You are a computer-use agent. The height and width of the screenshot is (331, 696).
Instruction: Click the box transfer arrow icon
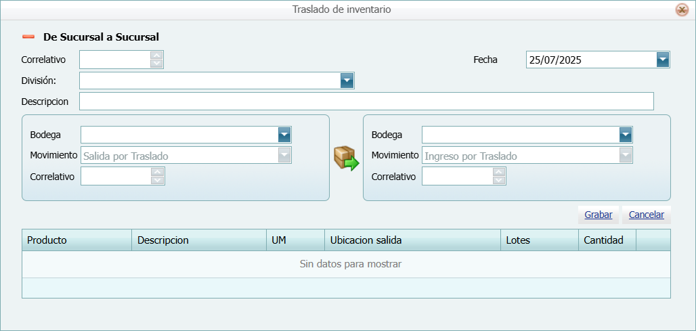(346, 158)
